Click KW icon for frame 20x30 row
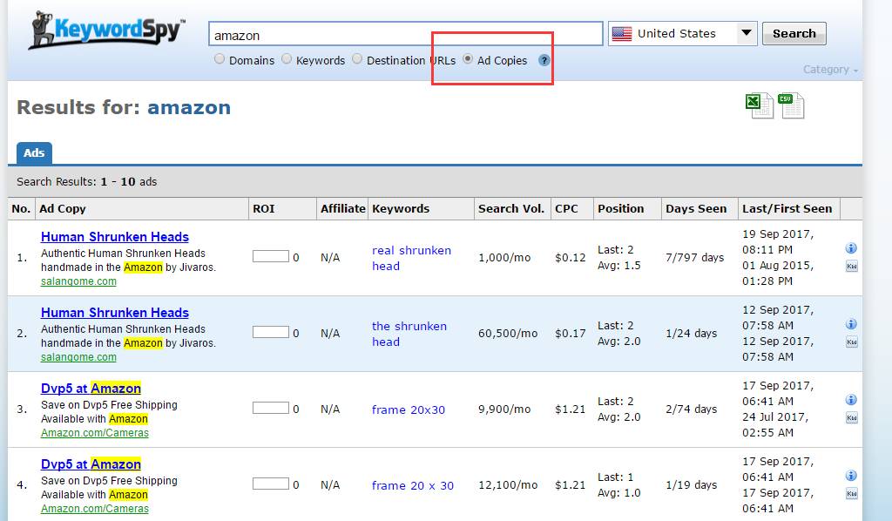 coord(852,418)
